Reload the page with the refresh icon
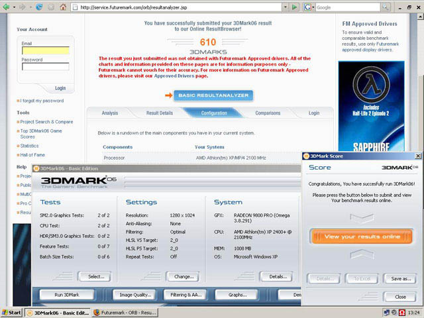424x318 pixels. click(x=38, y=7)
